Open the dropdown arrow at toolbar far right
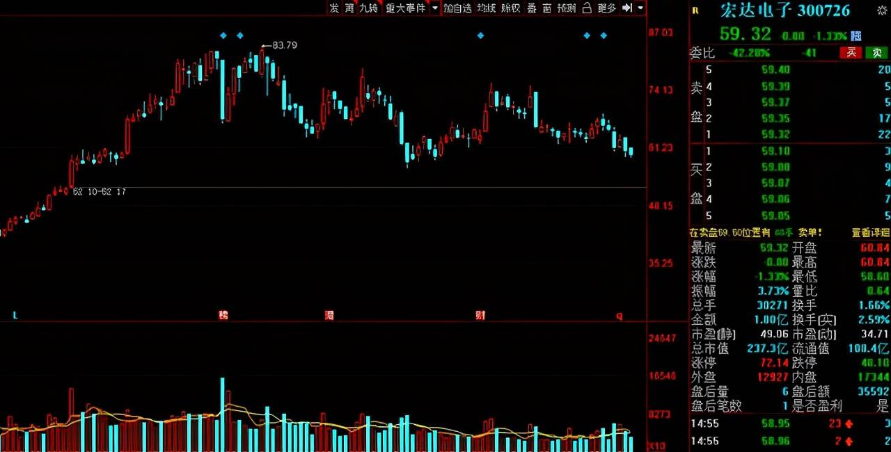The height and width of the screenshot is (452, 891). 640,8
